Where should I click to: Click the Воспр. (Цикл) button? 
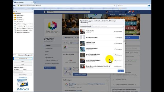click(x=23, y=74)
